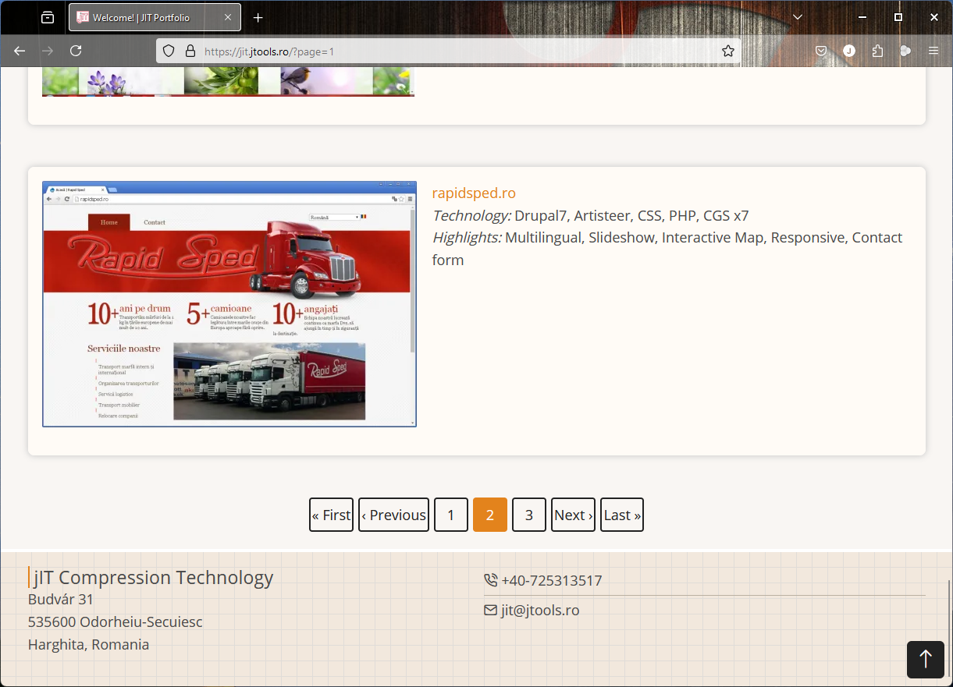The width and height of the screenshot is (953, 687).
Task: Open the tracking protection shield icon
Action: click(x=169, y=51)
